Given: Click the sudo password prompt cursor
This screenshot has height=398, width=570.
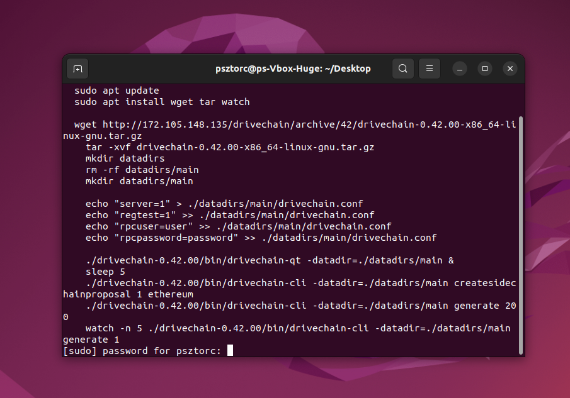Looking at the screenshot, I should pyautogui.click(x=230, y=350).
